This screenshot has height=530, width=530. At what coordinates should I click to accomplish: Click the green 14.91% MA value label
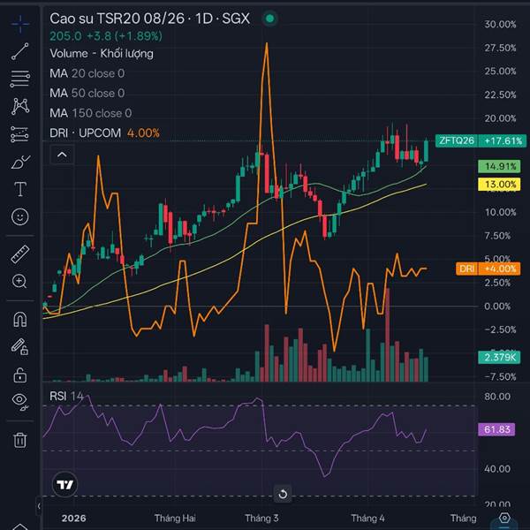[x=499, y=166]
